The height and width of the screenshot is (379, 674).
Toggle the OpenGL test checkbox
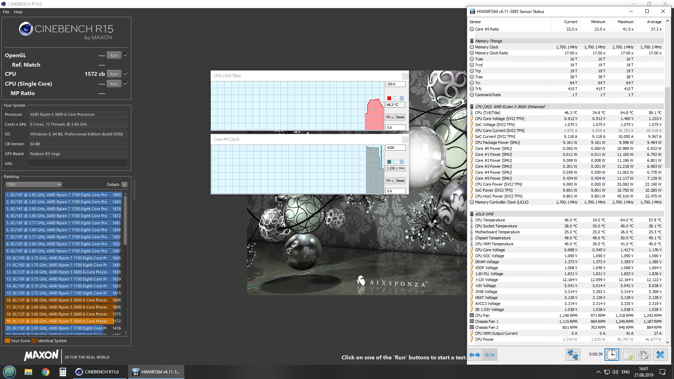[x=126, y=55]
